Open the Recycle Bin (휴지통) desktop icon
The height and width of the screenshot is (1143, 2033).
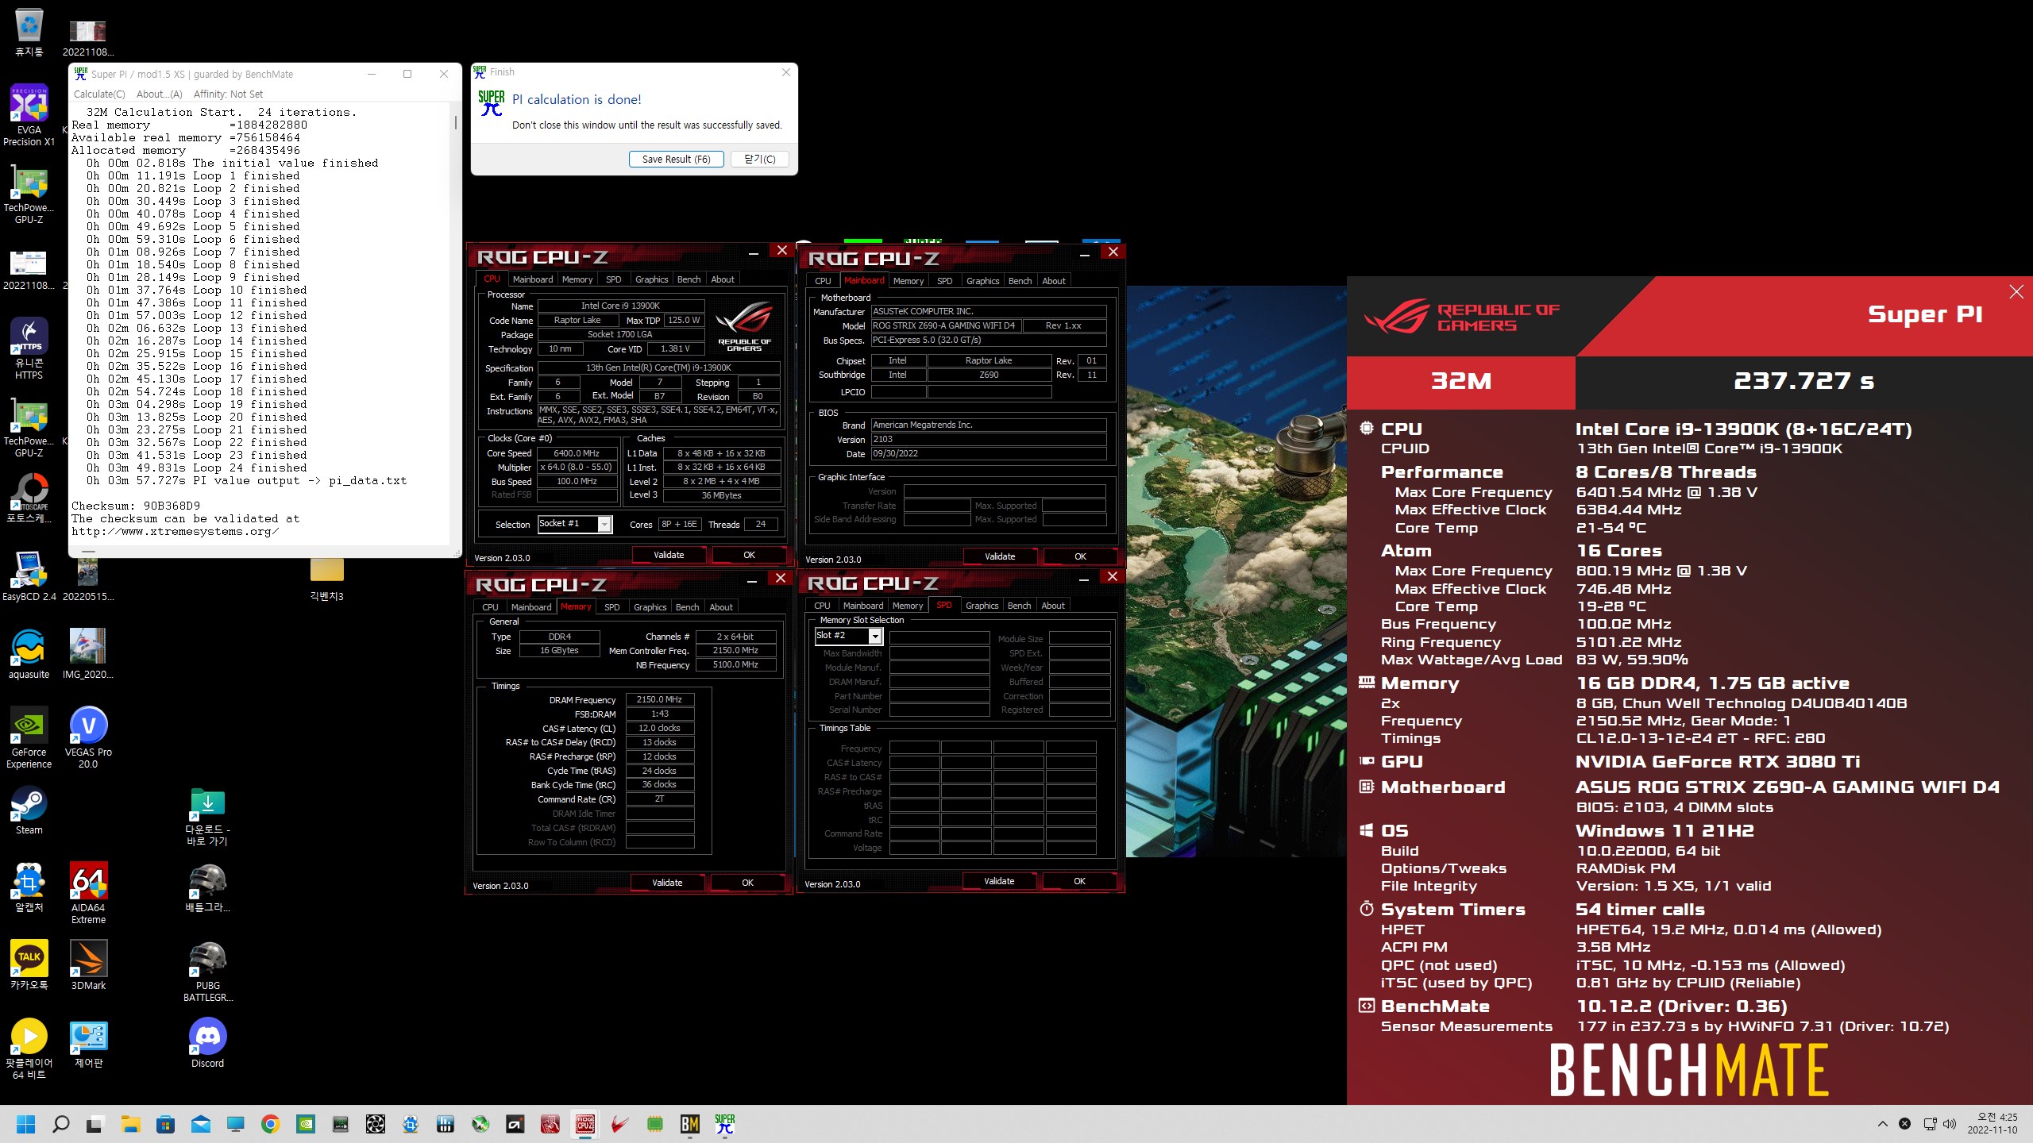coord(29,32)
